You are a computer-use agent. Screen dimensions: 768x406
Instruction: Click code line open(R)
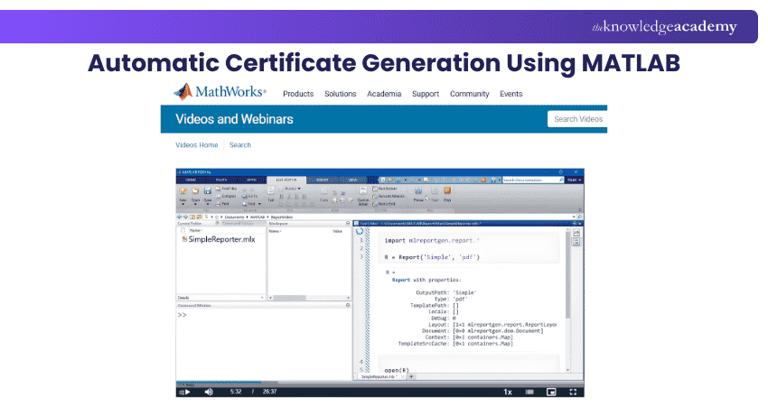[397, 370]
